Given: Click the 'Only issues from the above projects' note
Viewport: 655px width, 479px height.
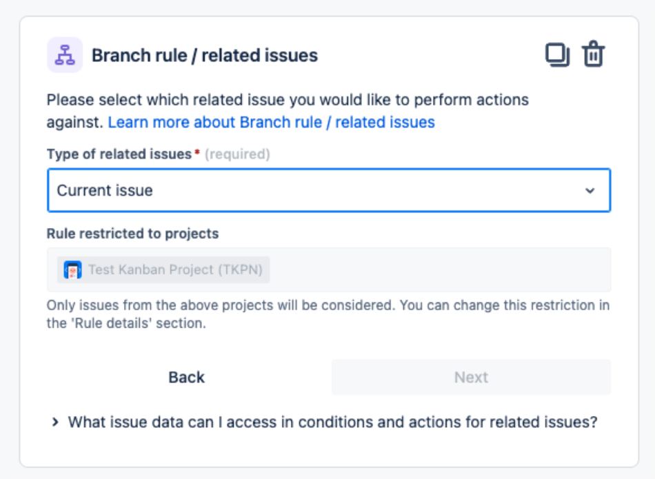Looking at the screenshot, I should click(x=327, y=314).
